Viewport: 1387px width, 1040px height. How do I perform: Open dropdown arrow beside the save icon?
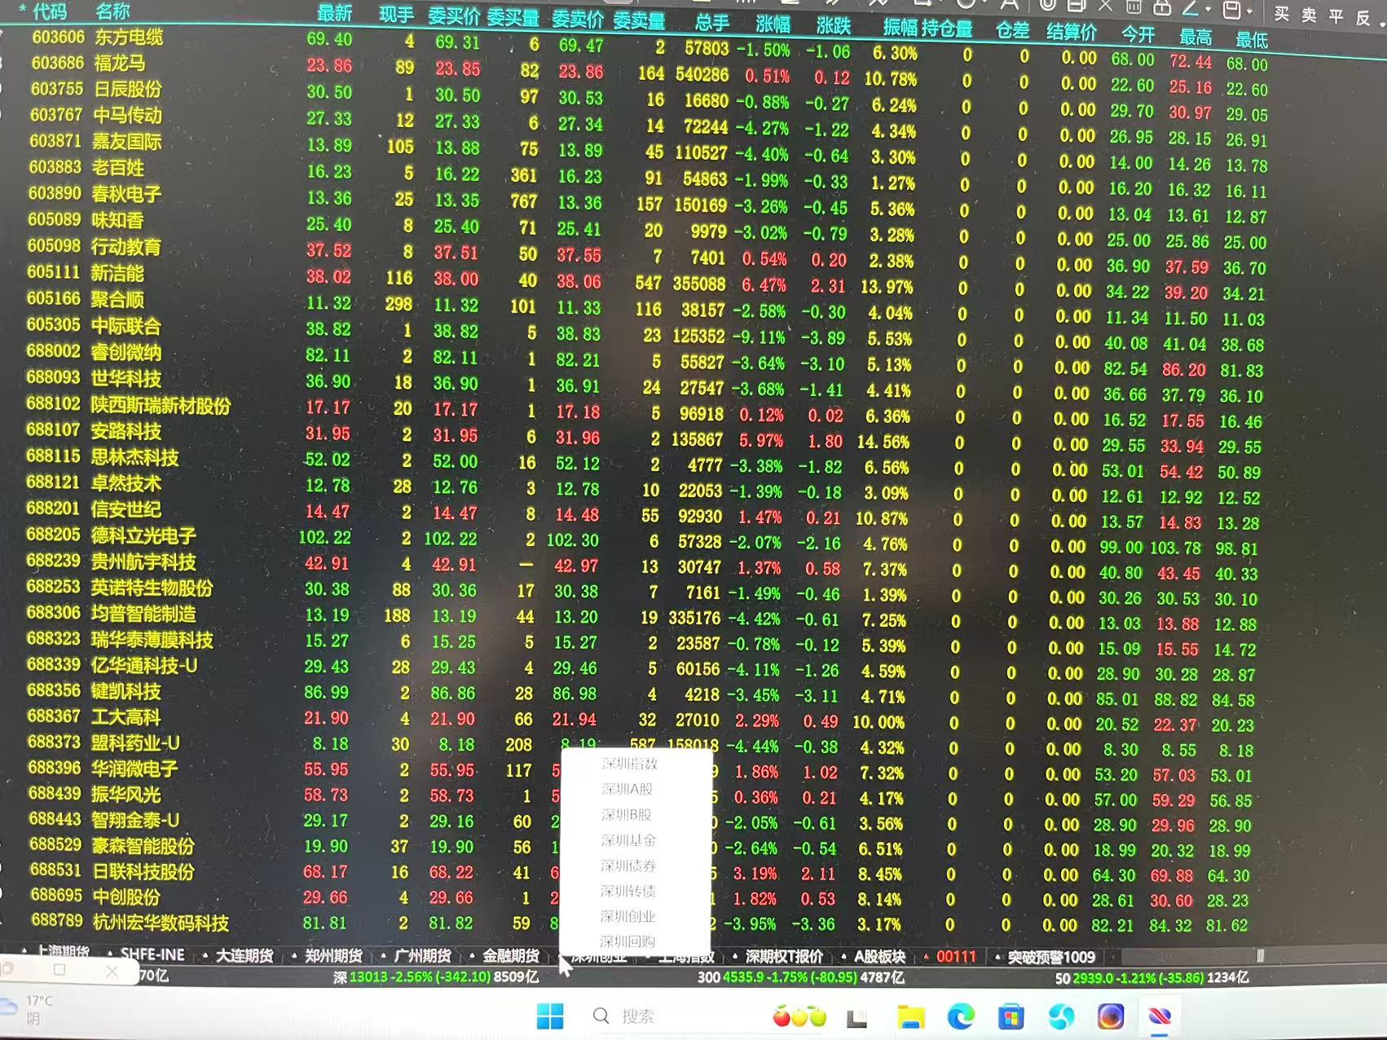tap(1248, 11)
